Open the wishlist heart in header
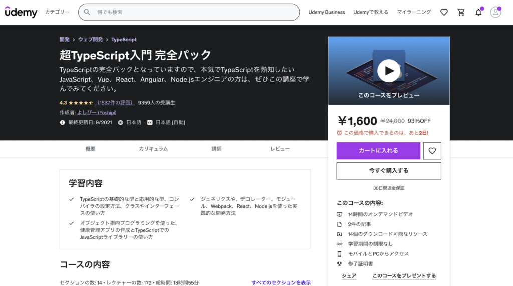Viewport: 513px width, 286px height. (444, 12)
